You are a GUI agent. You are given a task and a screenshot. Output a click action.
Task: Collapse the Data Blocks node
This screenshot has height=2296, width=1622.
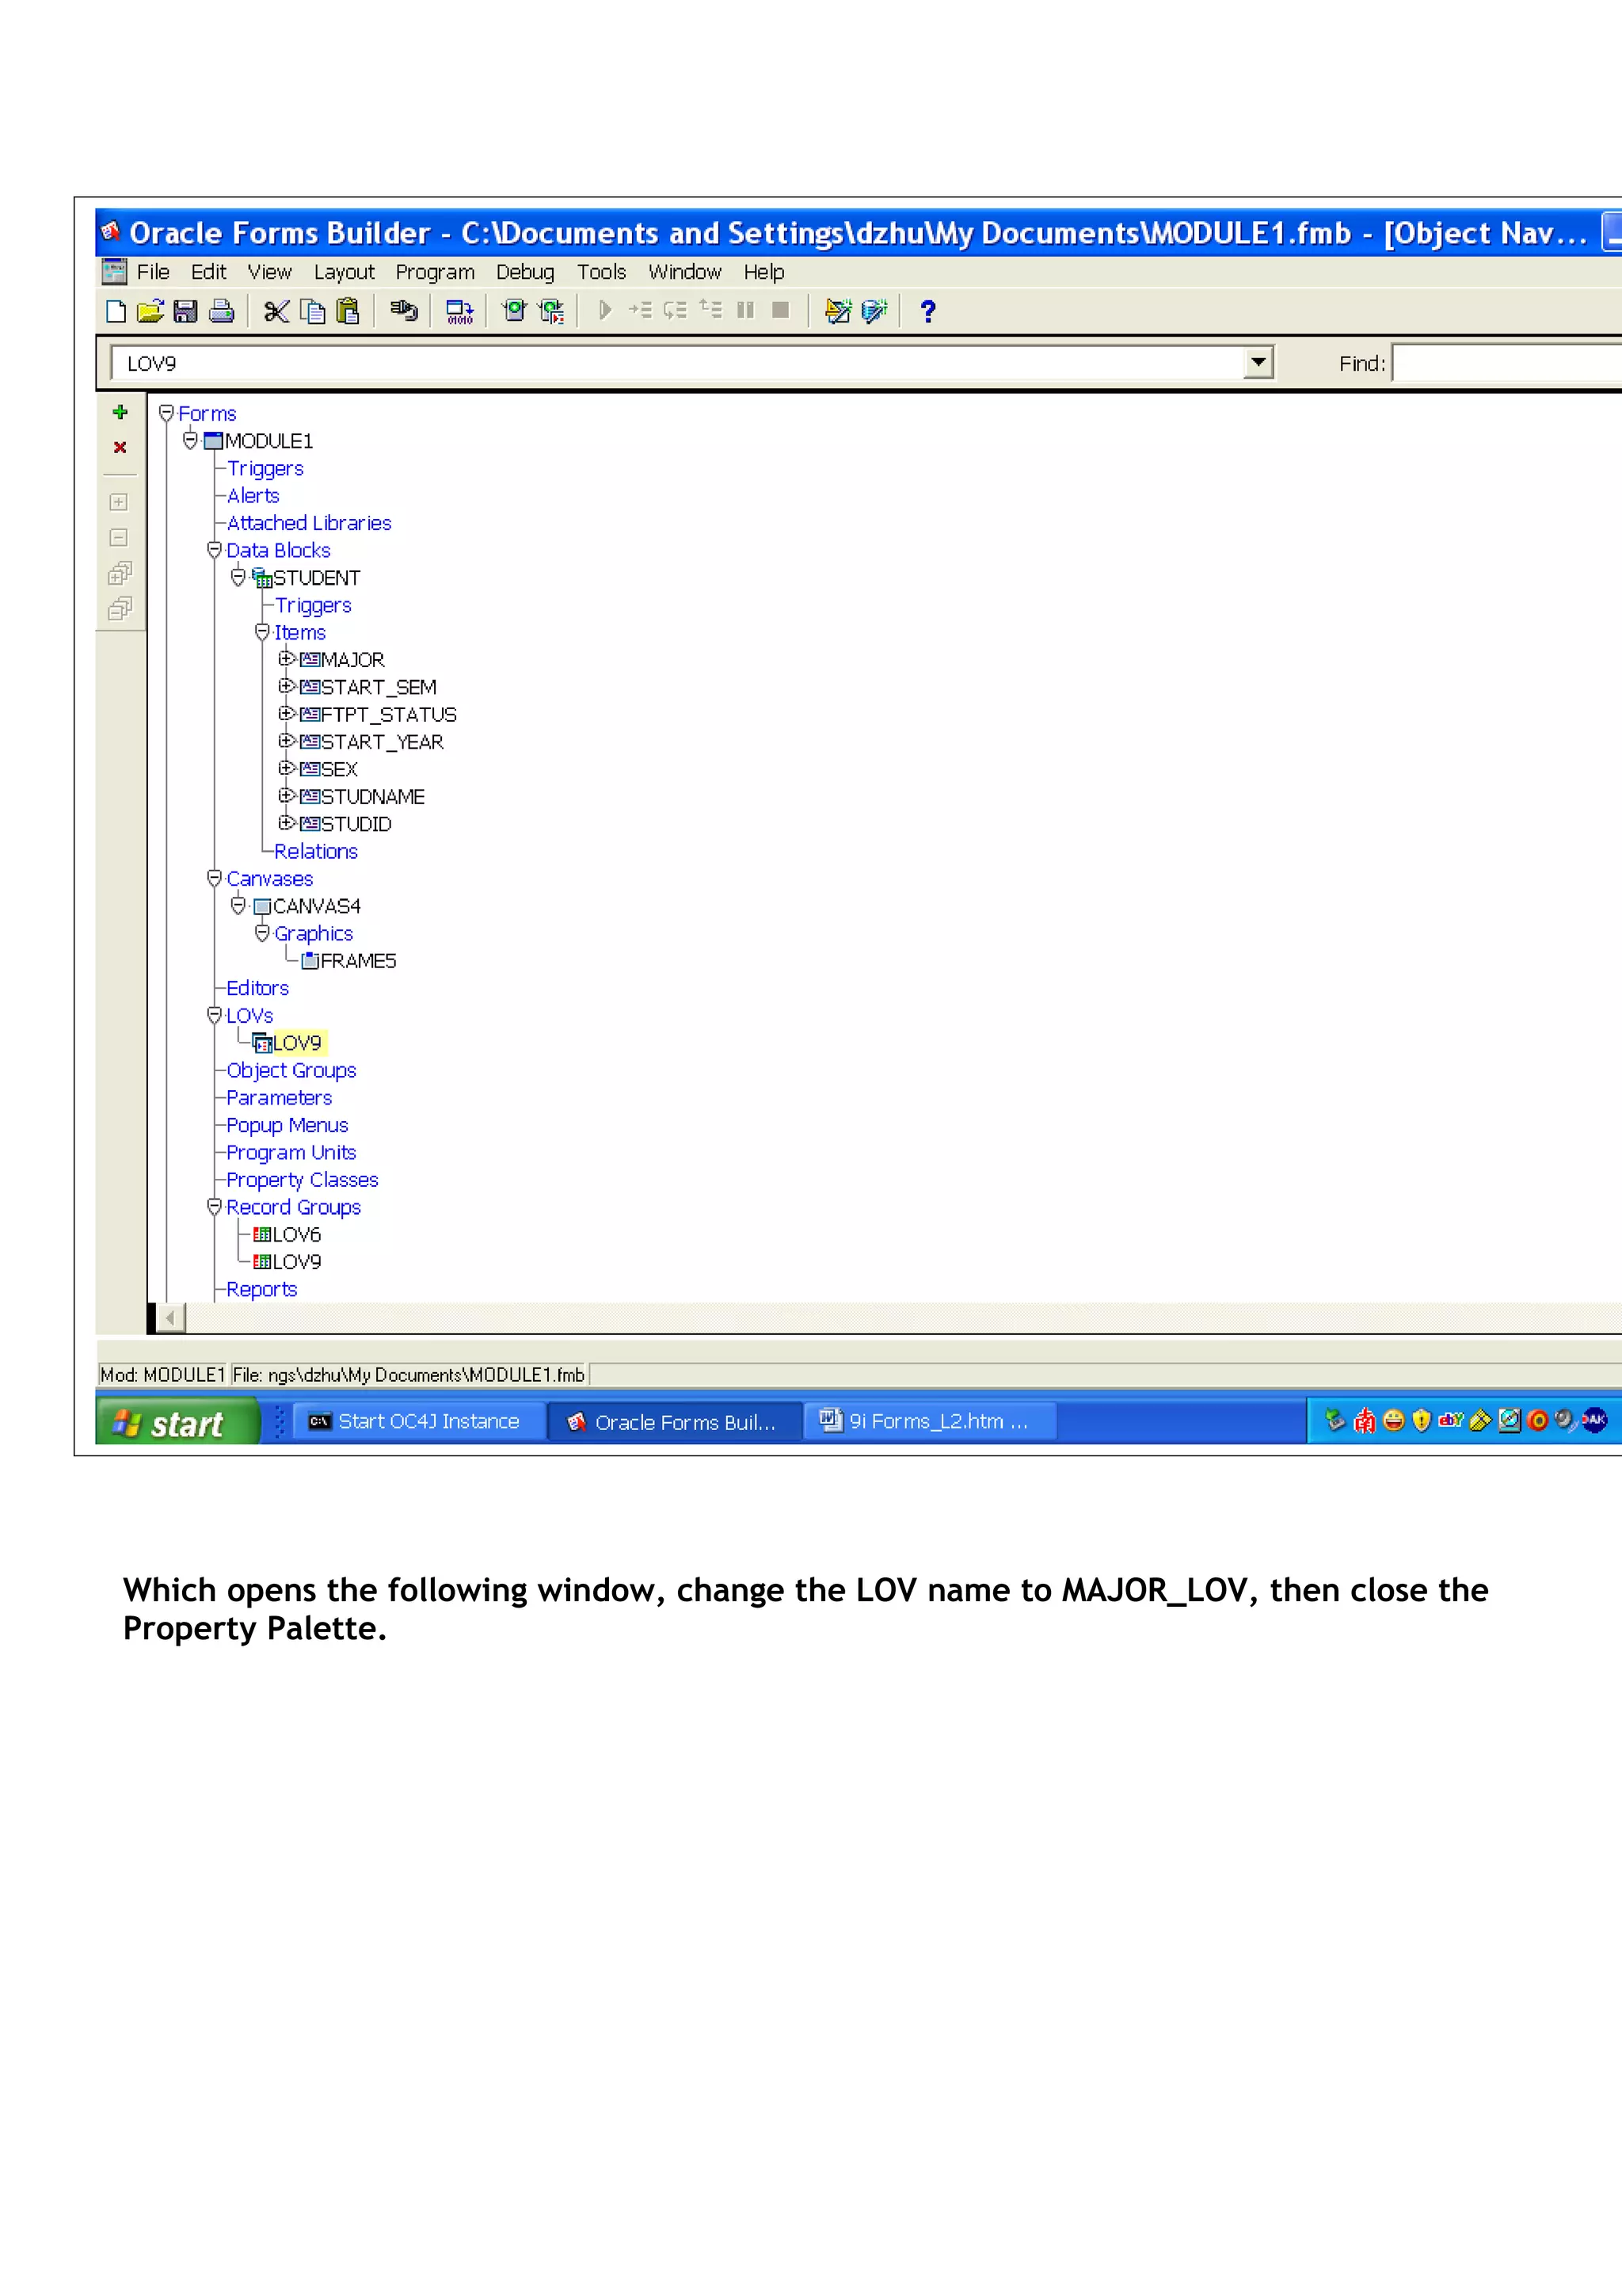(x=214, y=550)
